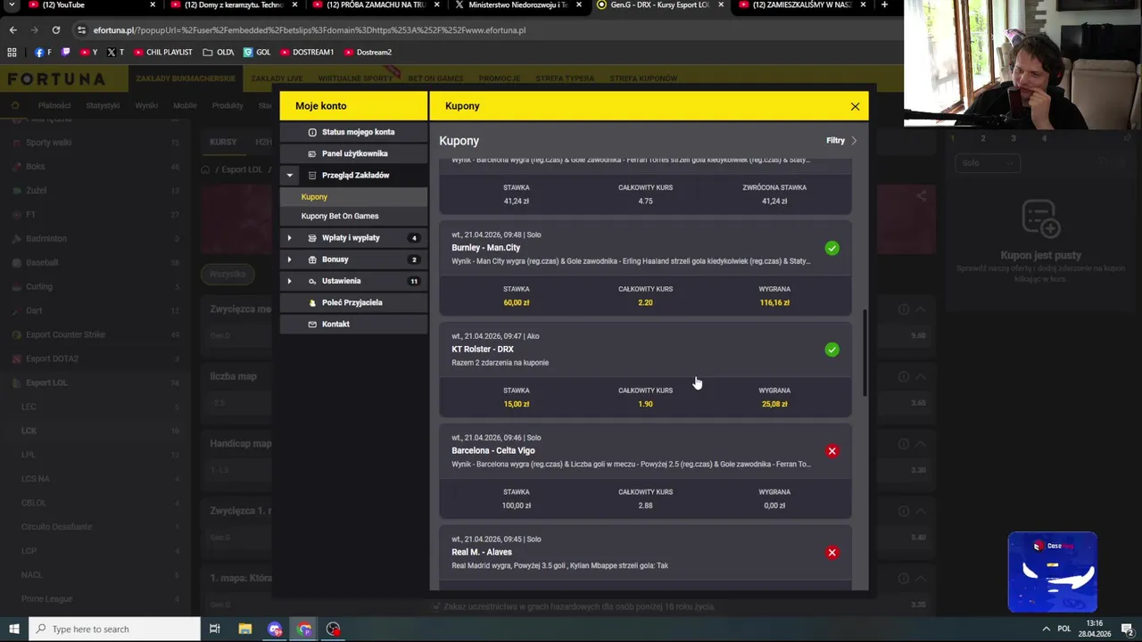The width and height of the screenshot is (1142, 642).
Task: Click the Przegląd Zakładów list icon
Action: [x=312, y=176]
